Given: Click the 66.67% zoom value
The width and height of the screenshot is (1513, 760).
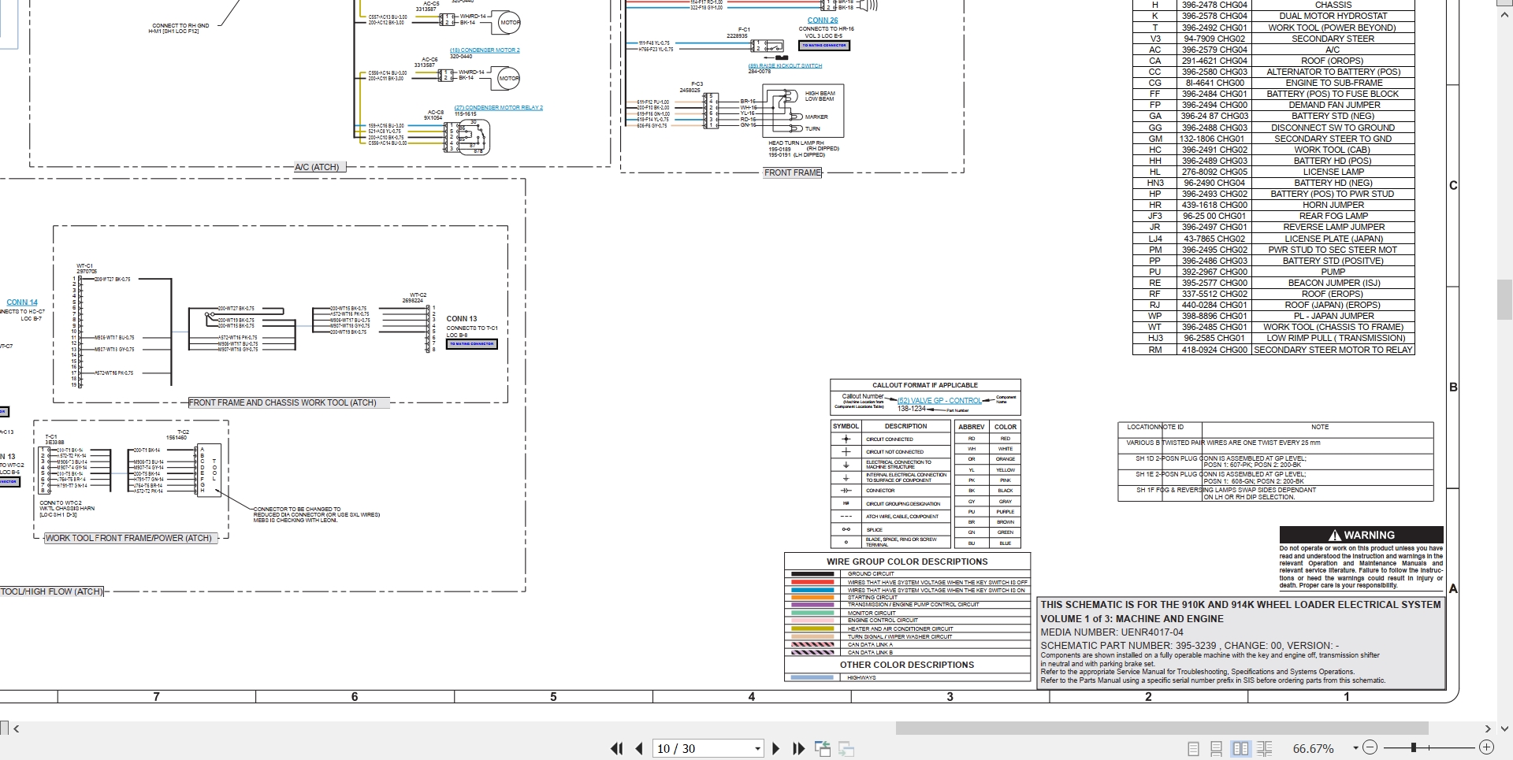Looking at the screenshot, I should [x=1313, y=748].
